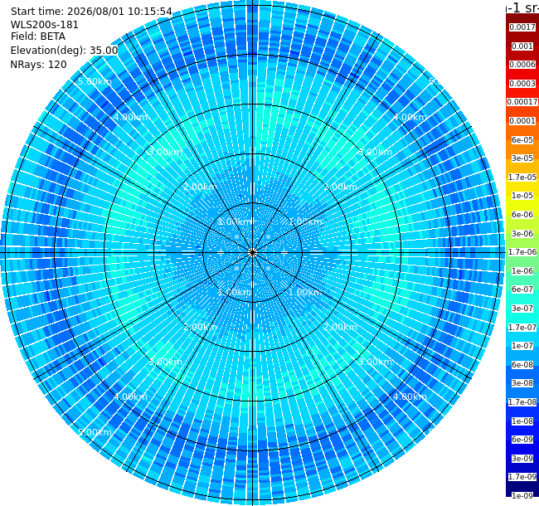Click the Start time text annotation
Screen dimensions: 539x506
91,12
